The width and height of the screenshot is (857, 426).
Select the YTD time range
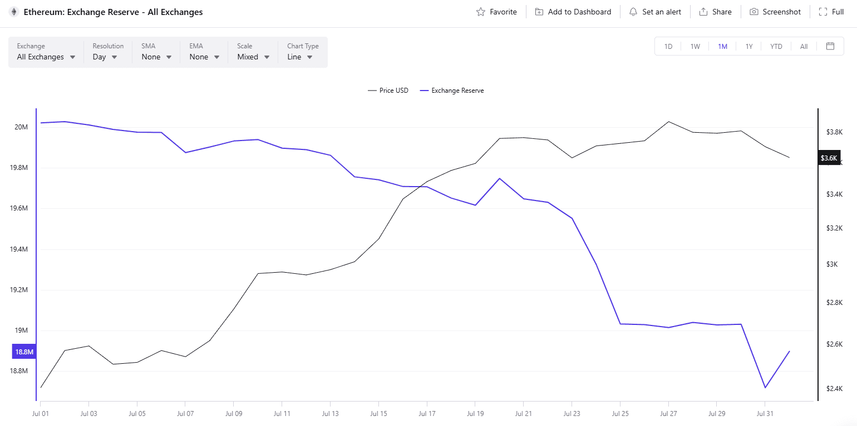click(776, 47)
